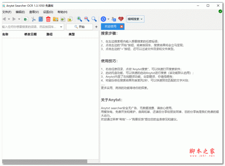Screen dimensions: 225x166
Task: Open the forward history dropdown arrow
Action: (19, 19)
